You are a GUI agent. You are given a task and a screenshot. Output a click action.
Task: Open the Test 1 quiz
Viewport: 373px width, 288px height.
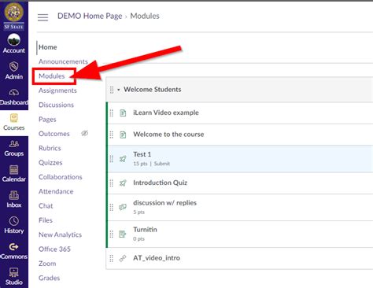point(142,154)
